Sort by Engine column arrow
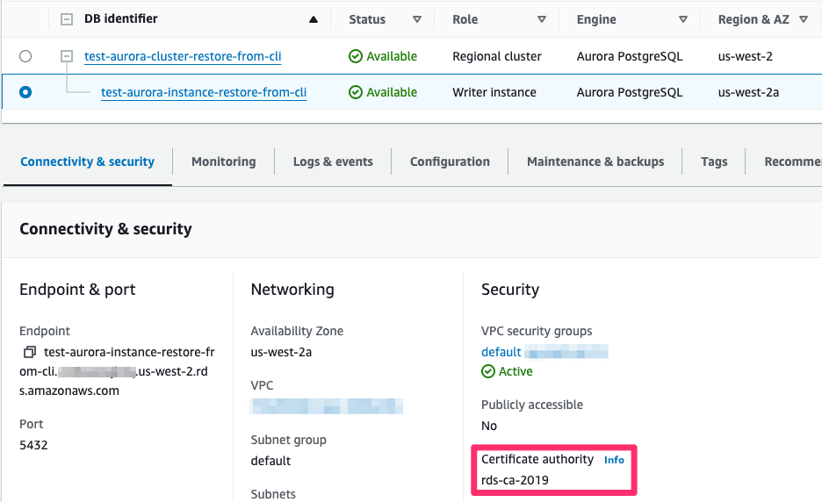822x502 pixels. pos(683,19)
